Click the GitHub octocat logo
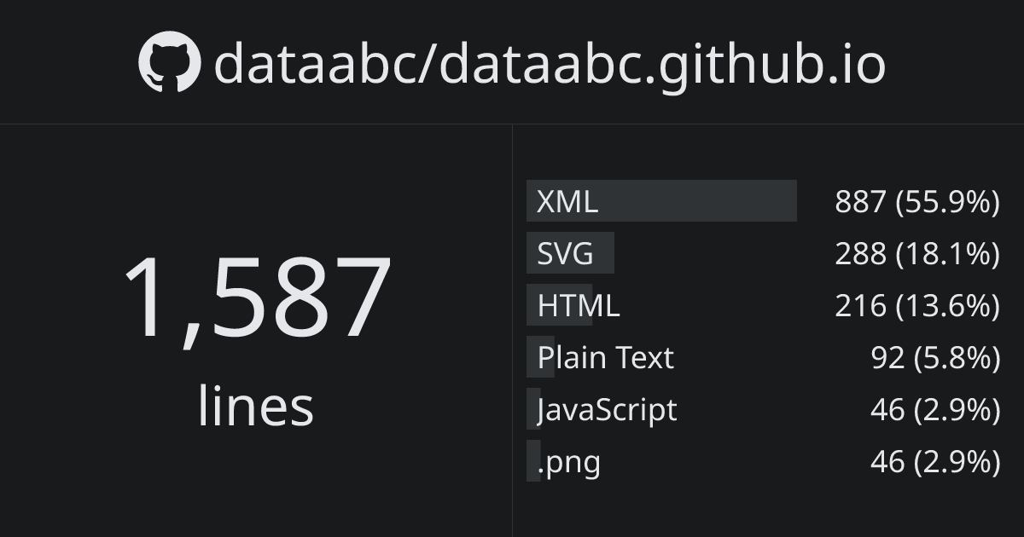The width and height of the screenshot is (1024, 537). [x=169, y=62]
